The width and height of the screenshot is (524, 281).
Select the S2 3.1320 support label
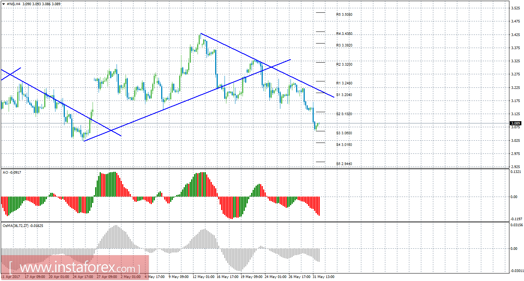[344, 114]
